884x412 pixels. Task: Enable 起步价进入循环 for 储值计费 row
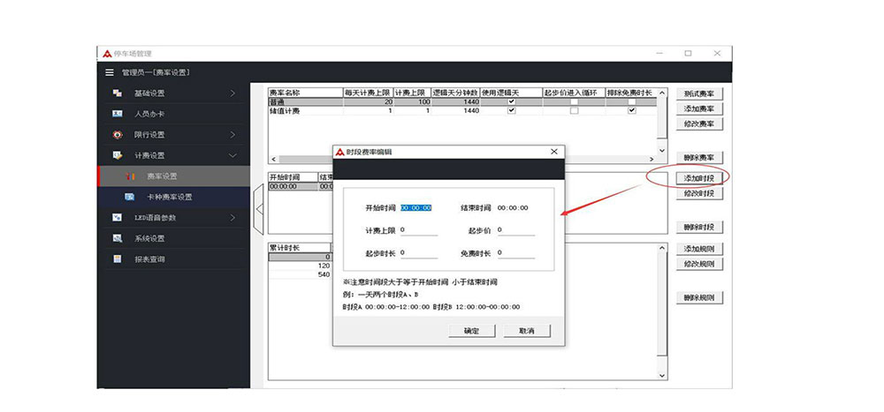(x=573, y=111)
